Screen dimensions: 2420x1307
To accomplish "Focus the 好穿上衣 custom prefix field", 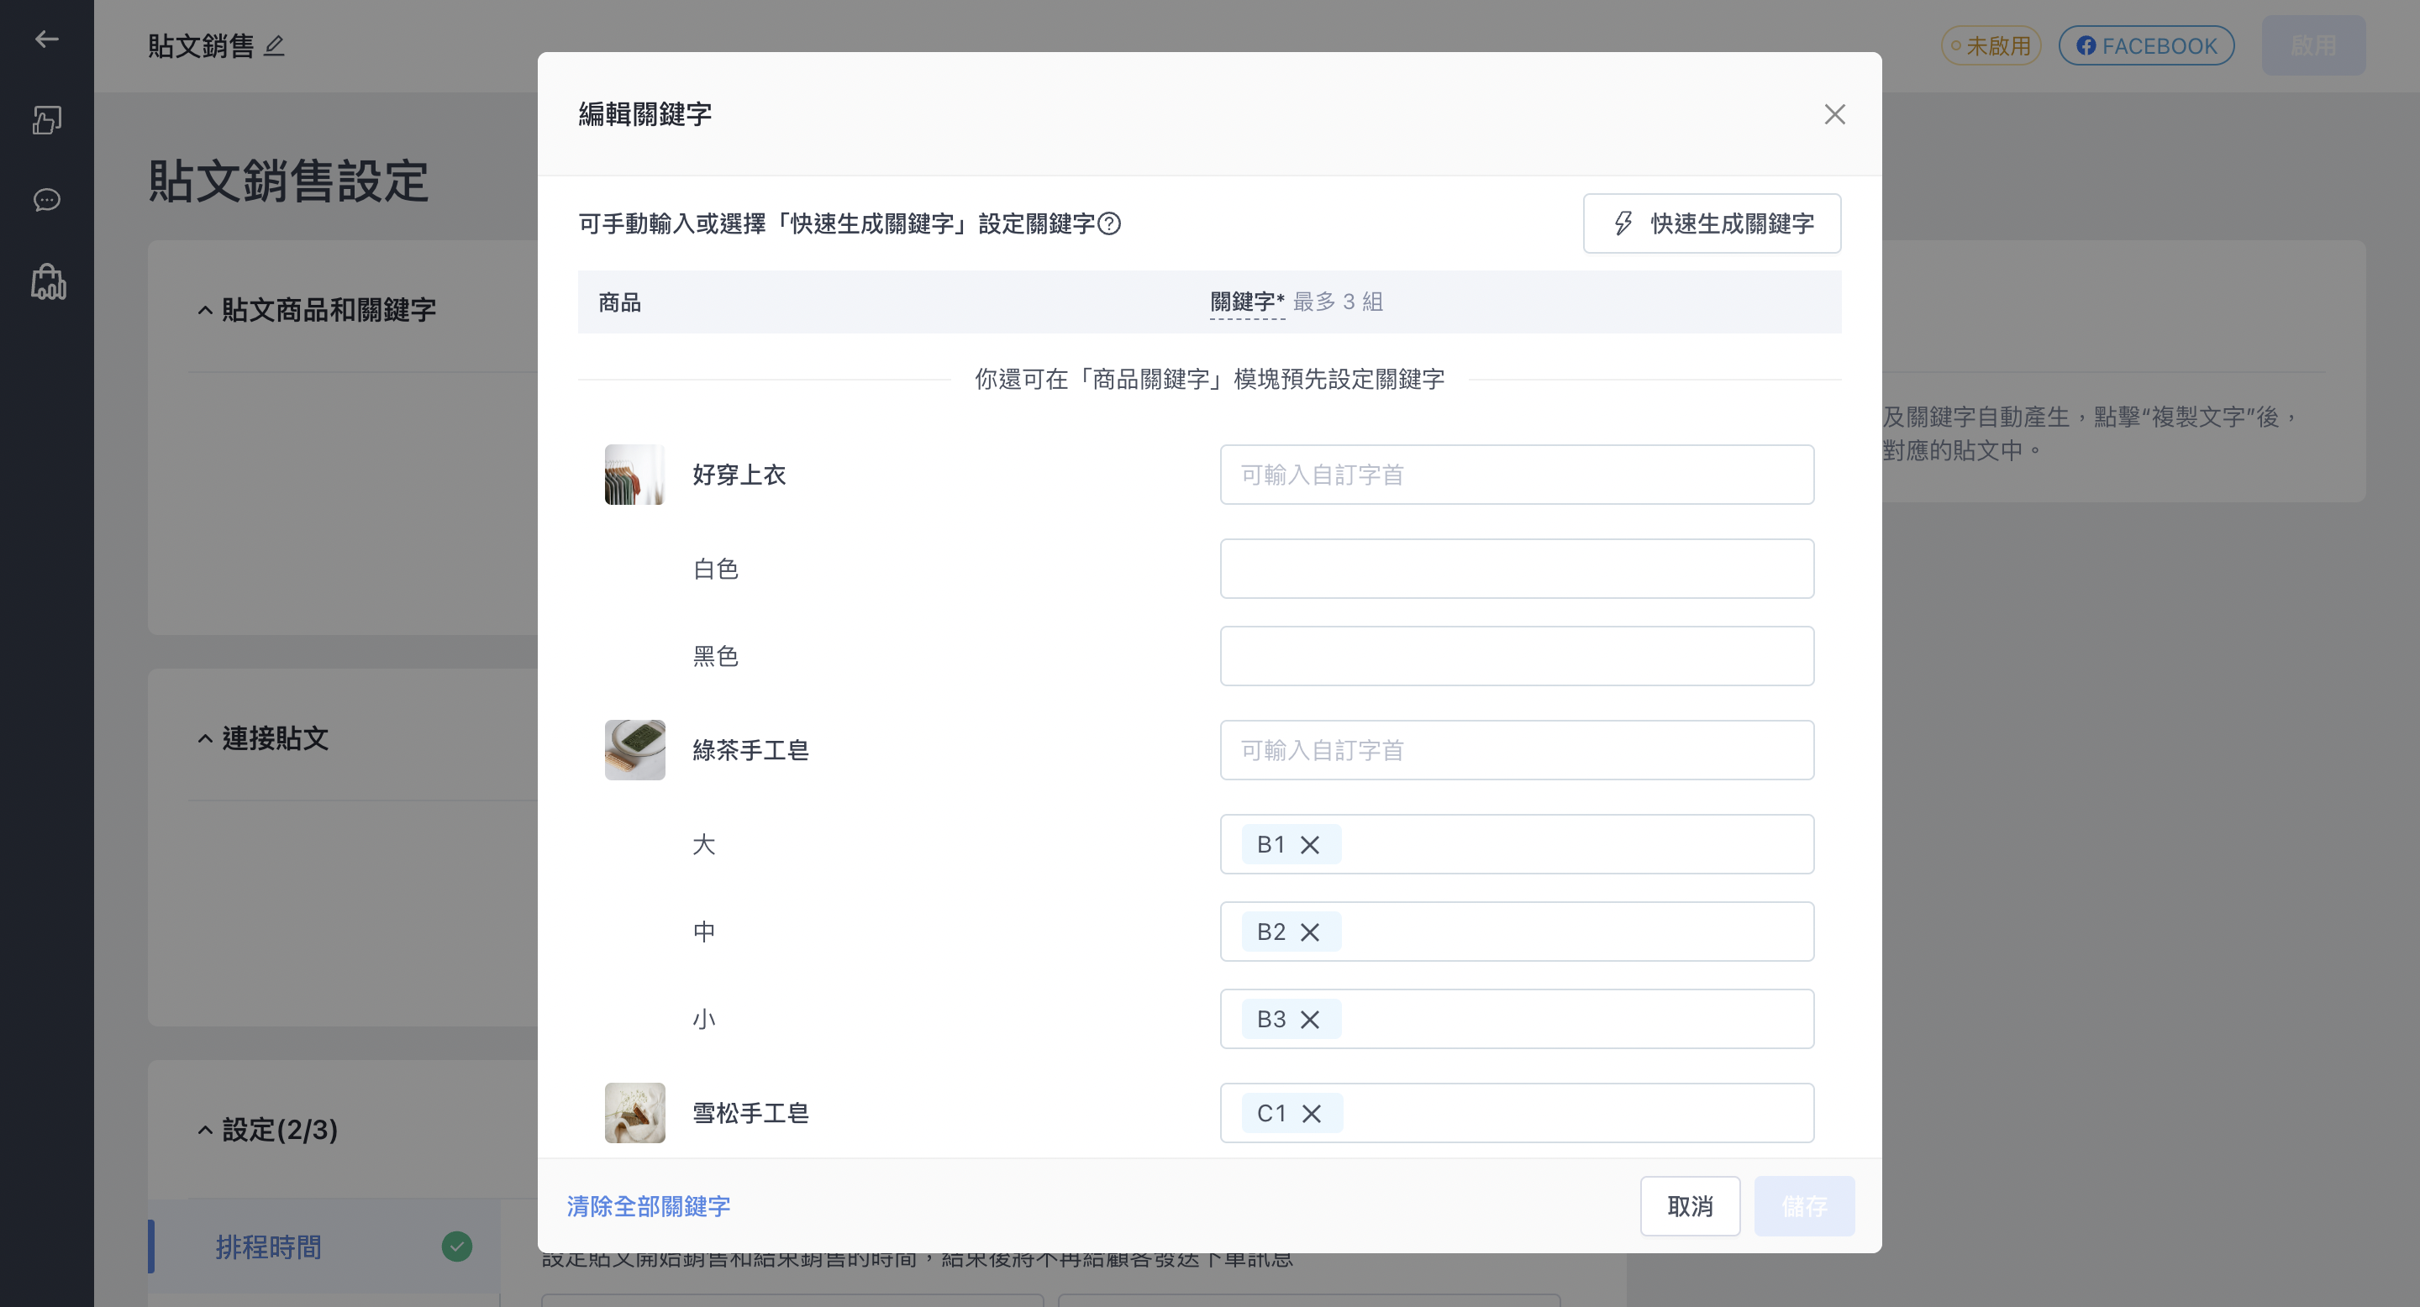I will click(x=1516, y=475).
